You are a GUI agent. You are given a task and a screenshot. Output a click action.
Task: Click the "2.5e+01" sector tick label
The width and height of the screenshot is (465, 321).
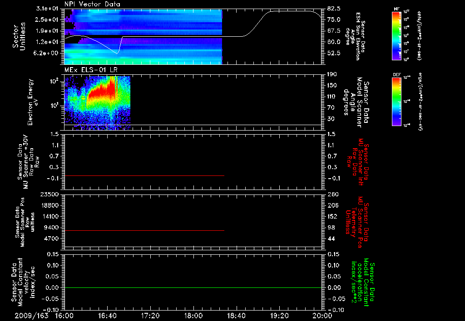47,20
